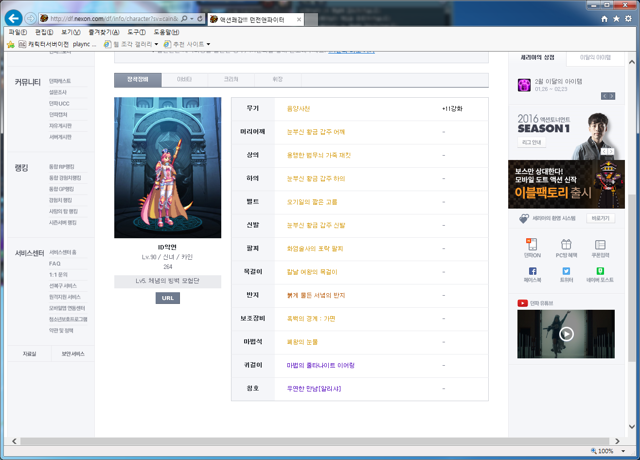Open the browser Home icon

604,18
